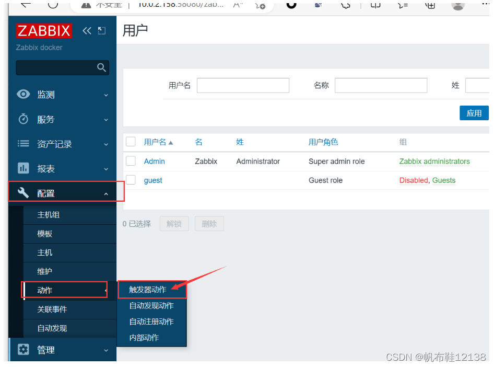The image size is (494, 367).
Task: Click the 解锁 unlock button
Action: pyautogui.click(x=174, y=224)
